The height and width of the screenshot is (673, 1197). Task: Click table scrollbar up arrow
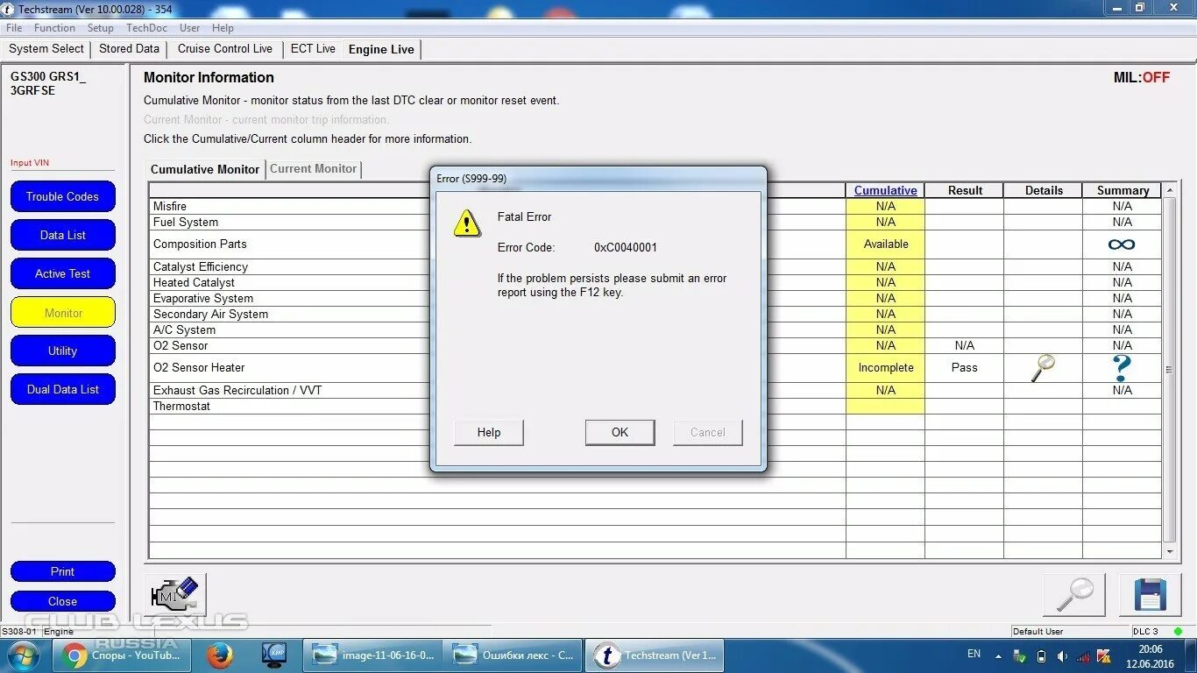pyautogui.click(x=1169, y=189)
